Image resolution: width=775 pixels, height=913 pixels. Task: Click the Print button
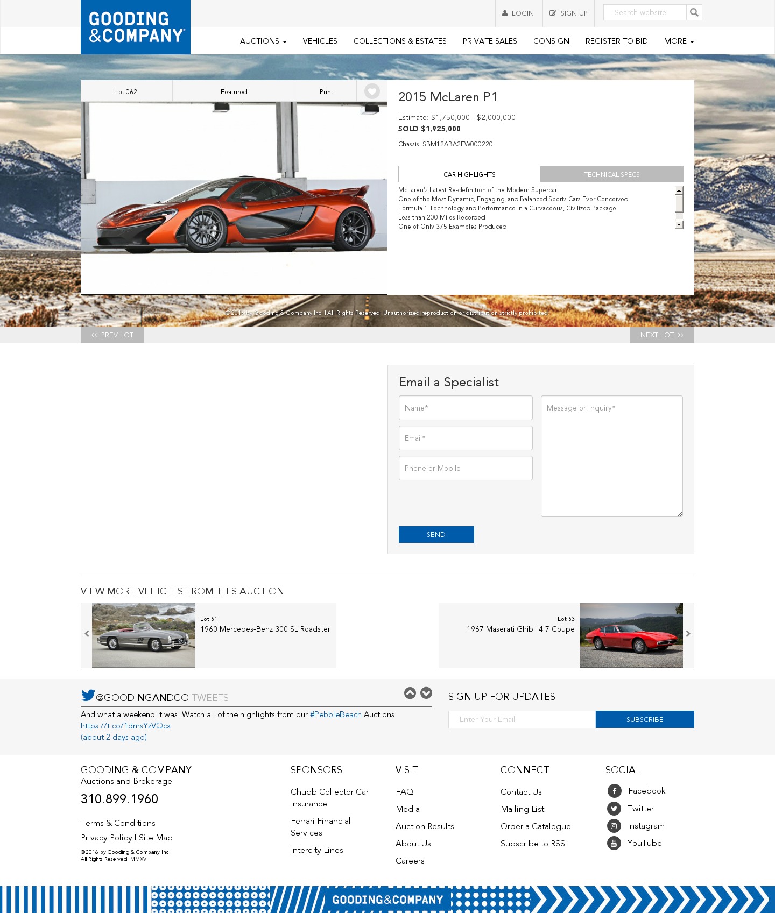coord(326,91)
